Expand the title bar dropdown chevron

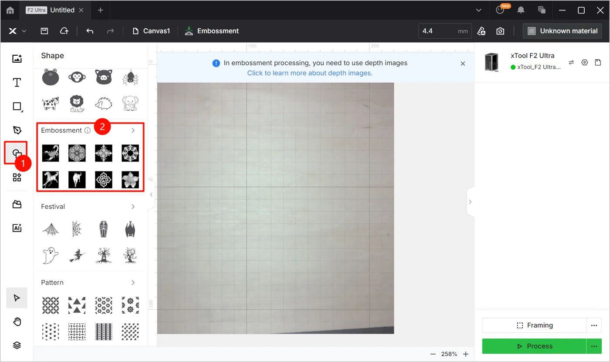click(479, 10)
